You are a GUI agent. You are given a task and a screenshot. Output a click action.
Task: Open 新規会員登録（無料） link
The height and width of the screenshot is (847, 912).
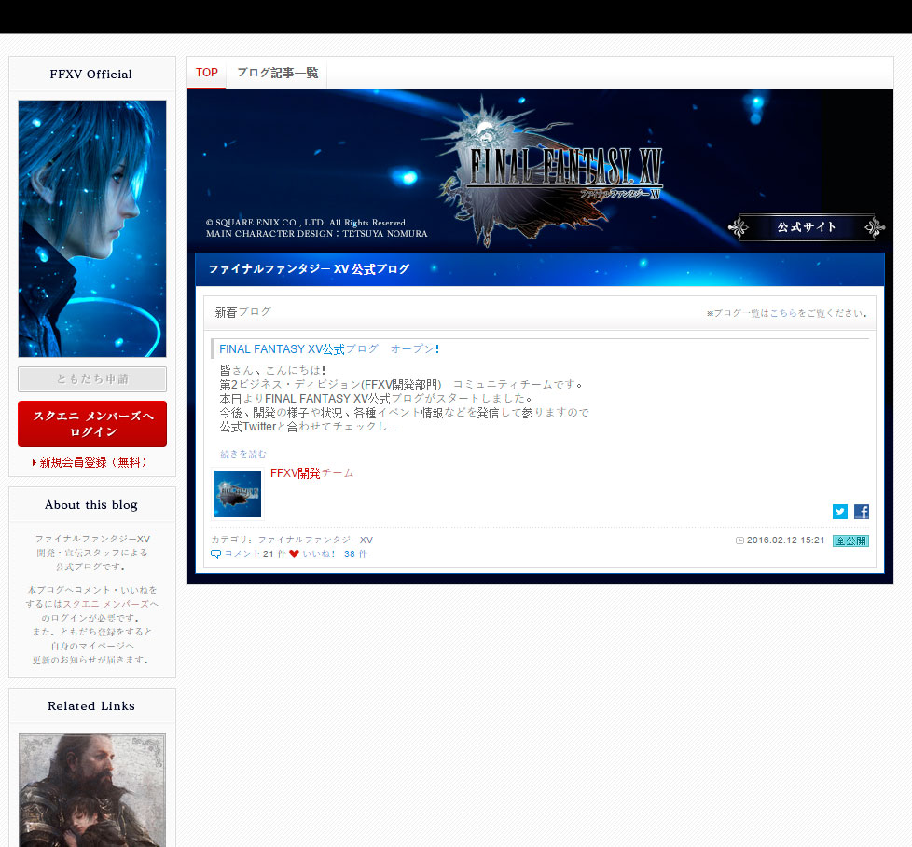click(90, 462)
